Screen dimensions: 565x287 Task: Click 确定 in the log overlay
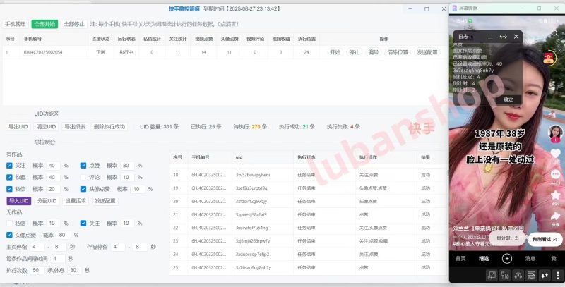(509, 99)
